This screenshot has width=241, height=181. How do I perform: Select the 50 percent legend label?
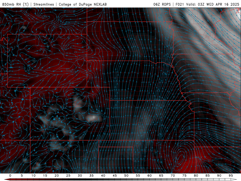[126, 176]
